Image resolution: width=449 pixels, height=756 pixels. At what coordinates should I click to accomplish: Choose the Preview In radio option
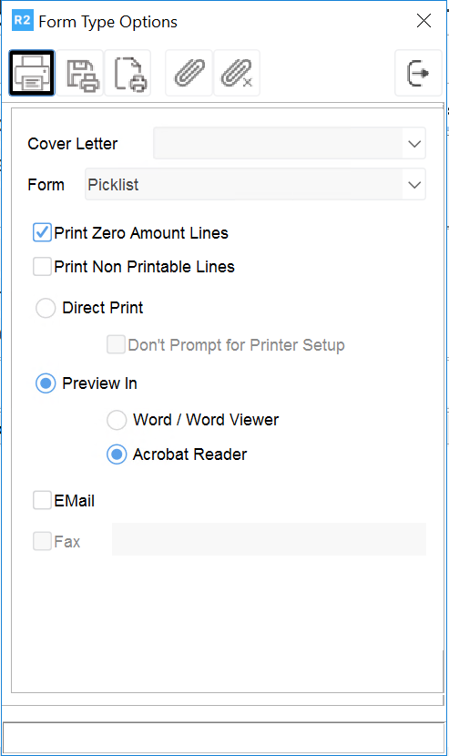46,383
